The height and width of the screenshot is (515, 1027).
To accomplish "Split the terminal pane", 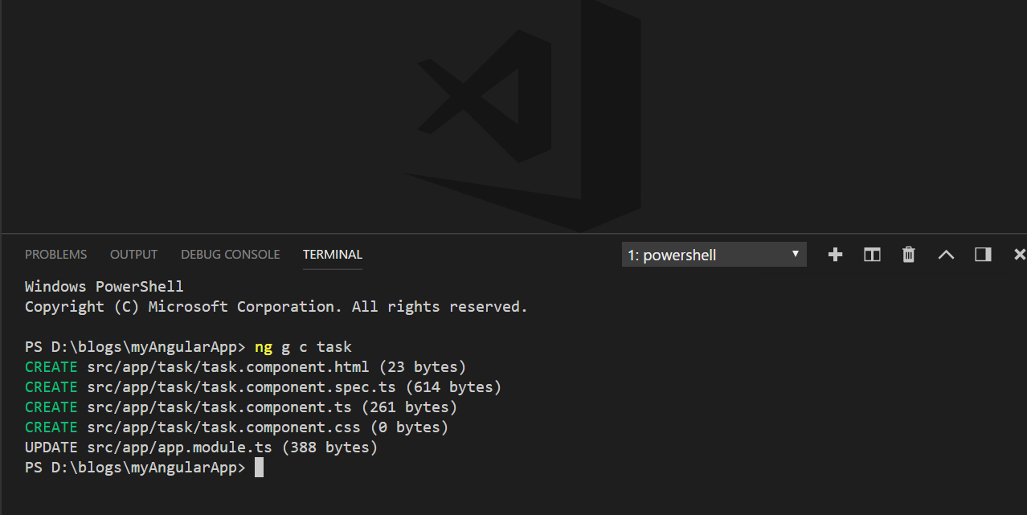I will coord(872,255).
